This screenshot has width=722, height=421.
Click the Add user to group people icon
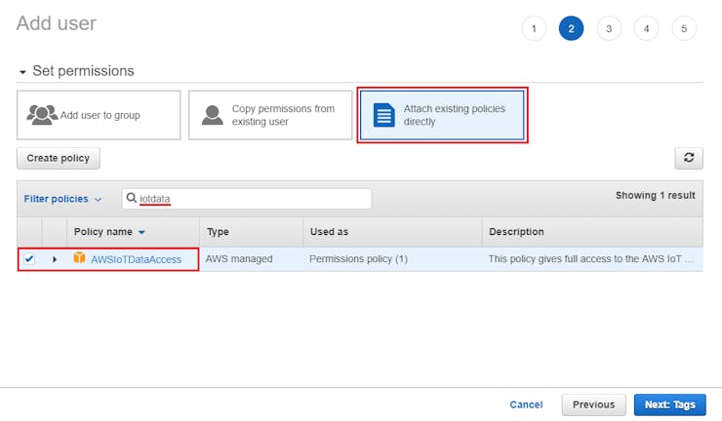[42, 115]
